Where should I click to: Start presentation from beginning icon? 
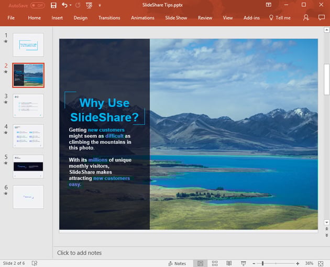pyautogui.click(x=89, y=5)
